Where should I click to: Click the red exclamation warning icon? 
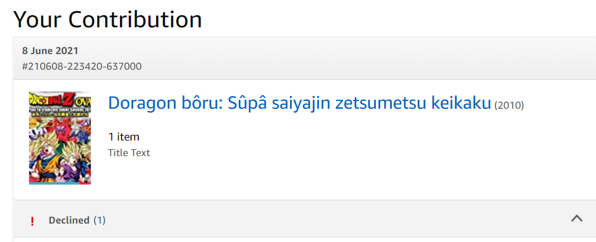[32, 221]
